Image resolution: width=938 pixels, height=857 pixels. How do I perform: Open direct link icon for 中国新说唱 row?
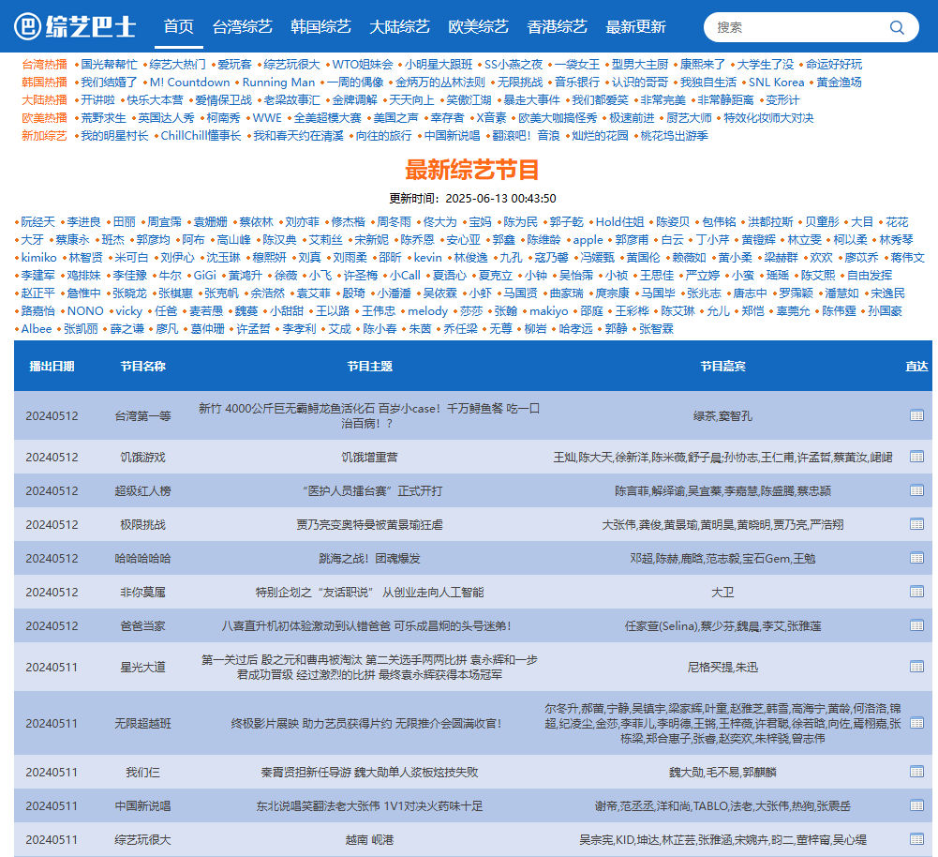916,805
